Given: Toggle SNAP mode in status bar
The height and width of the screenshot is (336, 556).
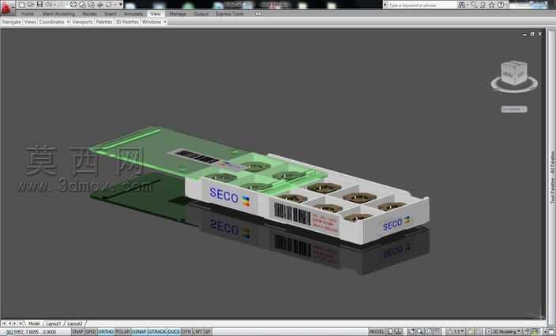Looking at the screenshot, I should (77, 332).
